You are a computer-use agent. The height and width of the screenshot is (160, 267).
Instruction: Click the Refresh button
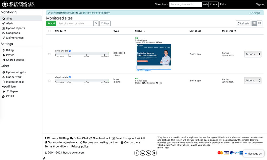tap(243, 23)
